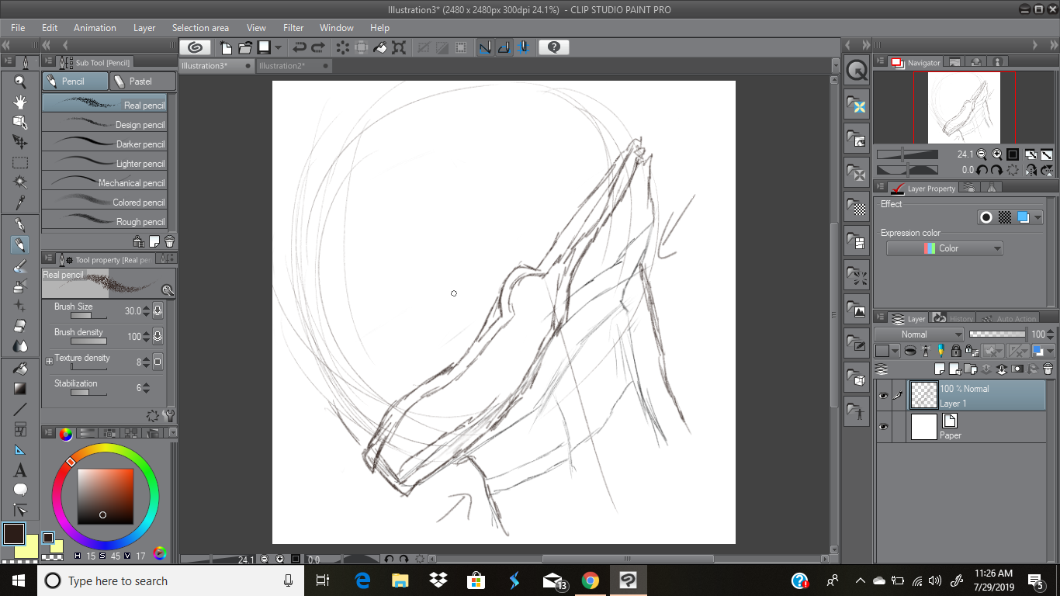Hide Layer 1 using its eye icon
Image resolution: width=1060 pixels, height=596 pixels.
883,396
